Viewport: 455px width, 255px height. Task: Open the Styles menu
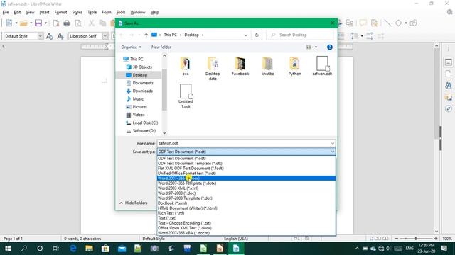(77, 13)
